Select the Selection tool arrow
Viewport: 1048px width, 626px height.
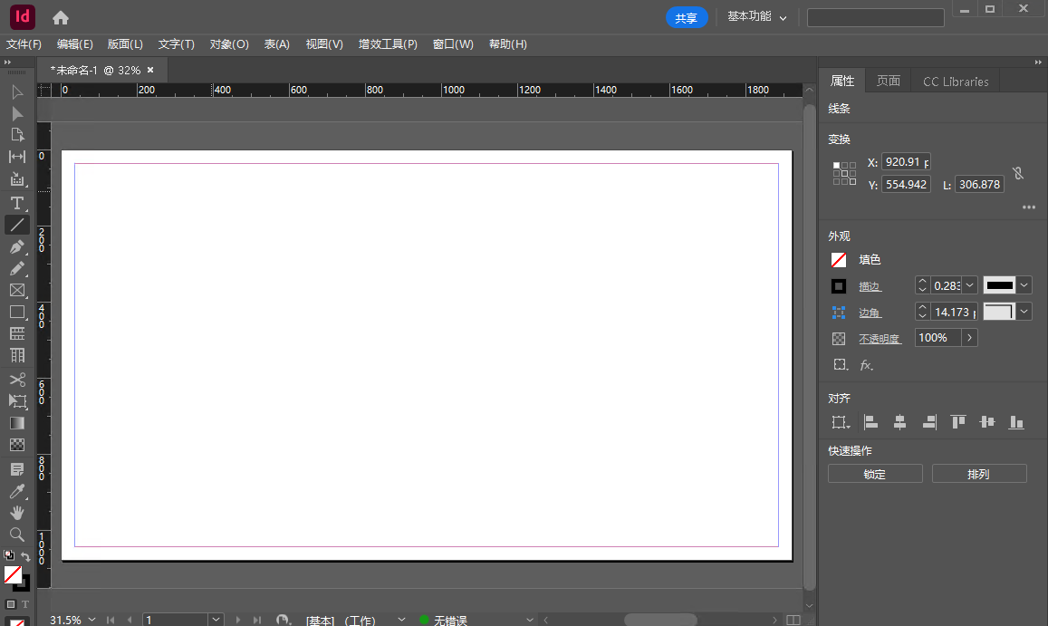[x=17, y=92]
